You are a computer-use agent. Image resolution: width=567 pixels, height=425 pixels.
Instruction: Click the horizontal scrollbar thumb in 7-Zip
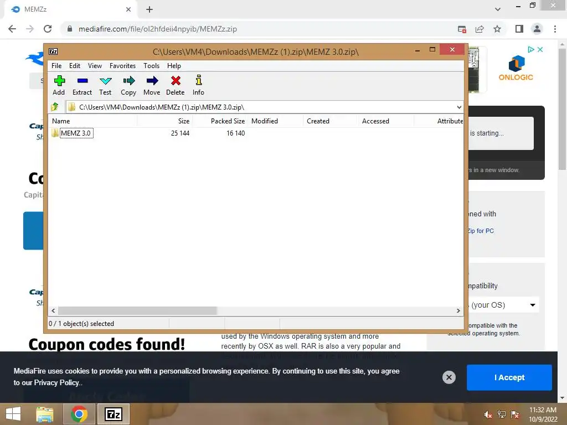[137, 311]
